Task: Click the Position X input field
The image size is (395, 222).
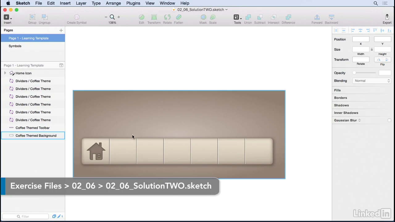Action: [361, 39]
